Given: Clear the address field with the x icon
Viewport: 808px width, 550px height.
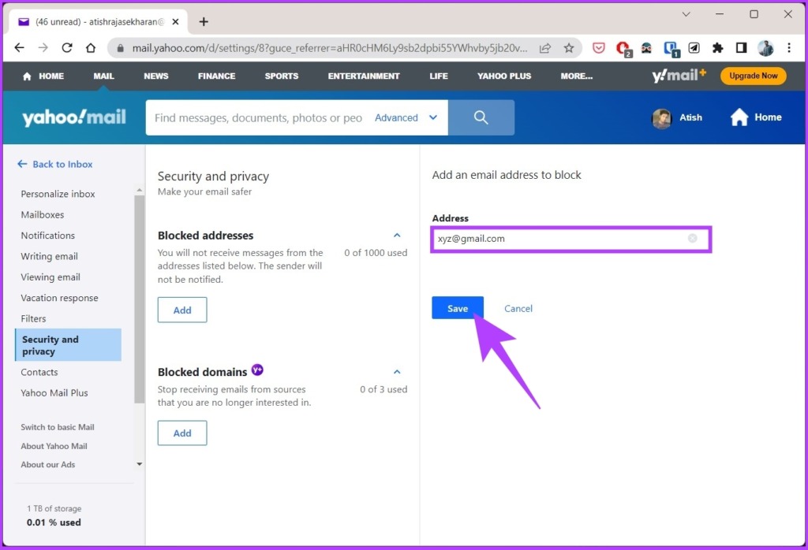Looking at the screenshot, I should coord(692,238).
